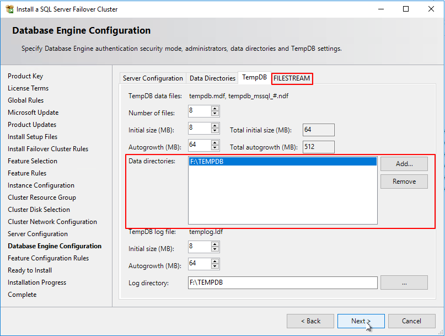
Task: Decrease log file Autogrowth down arrow
Action: pos(215,266)
